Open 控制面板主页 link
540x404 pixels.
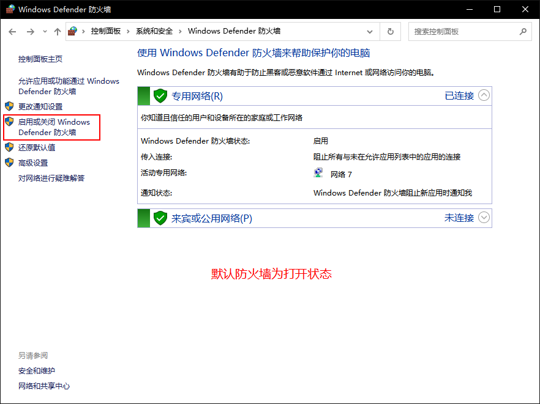click(40, 59)
